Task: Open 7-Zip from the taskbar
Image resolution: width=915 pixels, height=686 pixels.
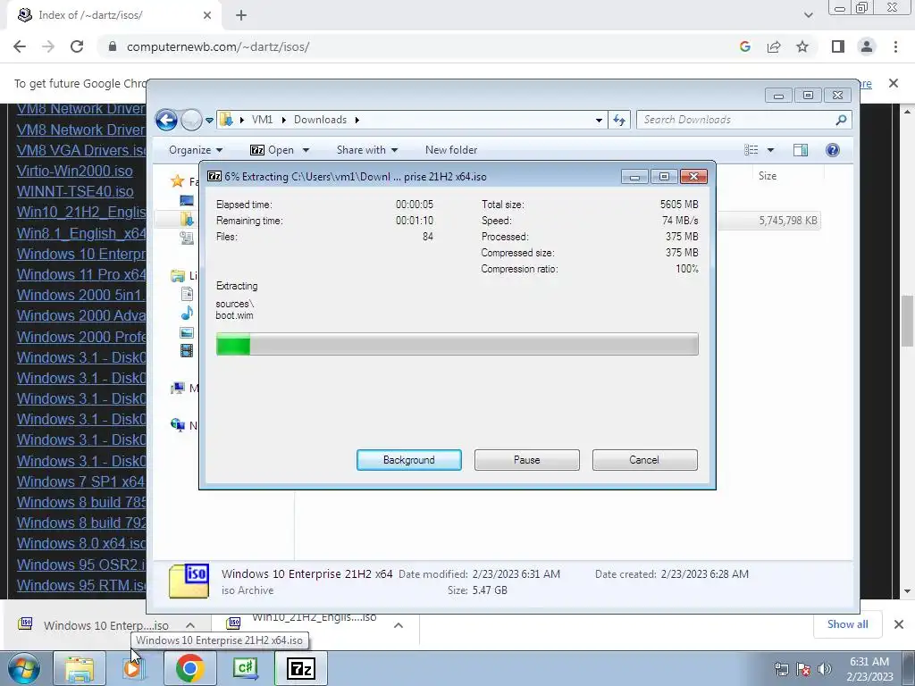Action: click(301, 668)
